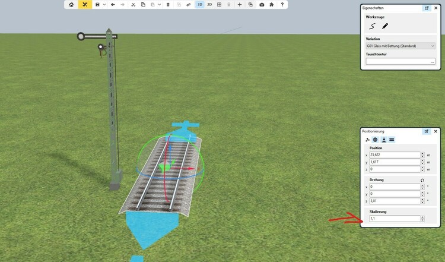Copy selection with the copy icon
Image resolution: width=445 pixels, height=262 pixels.
143,5
